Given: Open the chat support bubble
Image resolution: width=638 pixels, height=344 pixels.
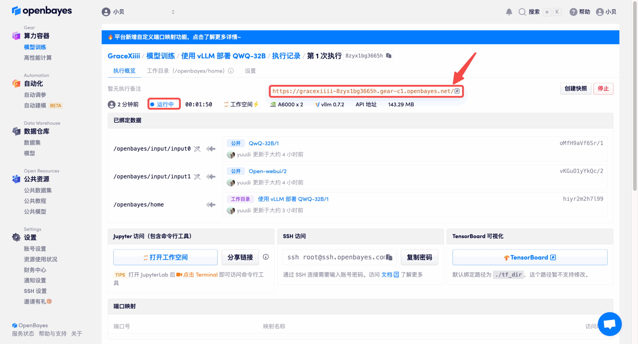Looking at the screenshot, I should point(610,324).
